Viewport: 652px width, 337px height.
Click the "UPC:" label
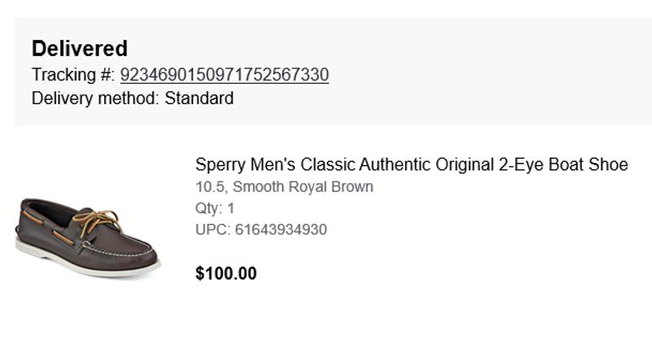(213, 230)
